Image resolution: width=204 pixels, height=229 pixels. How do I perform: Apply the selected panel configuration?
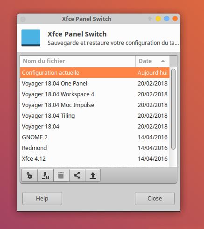29,175
